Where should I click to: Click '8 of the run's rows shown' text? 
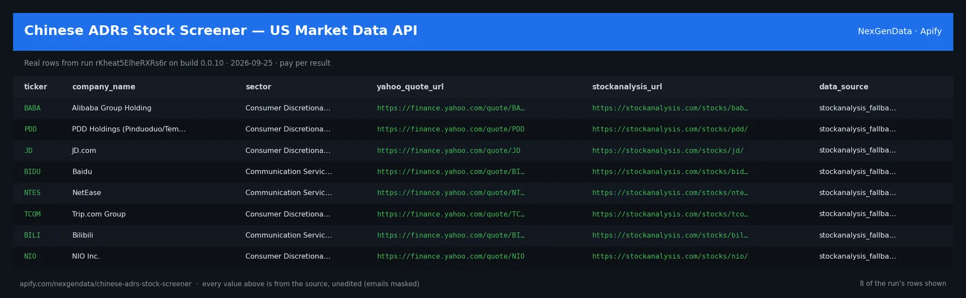[x=903, y=284]
